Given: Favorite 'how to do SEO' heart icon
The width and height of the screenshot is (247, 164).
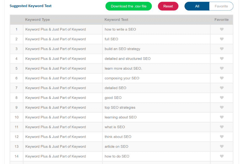Looking at the screenshot, I should (222, 156).
